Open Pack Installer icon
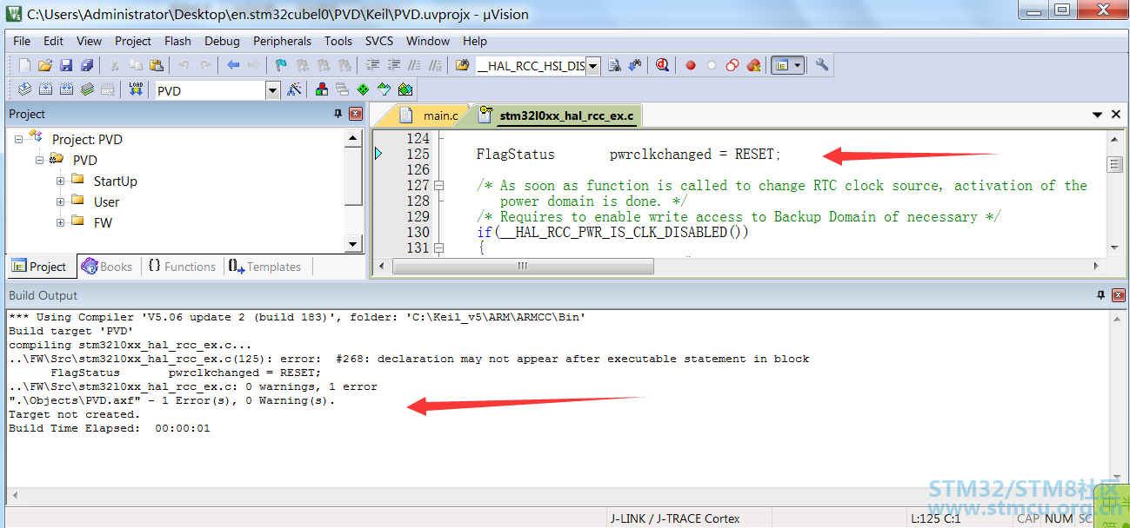Screen dimensions: 1130x528 [x=405, y=89]
